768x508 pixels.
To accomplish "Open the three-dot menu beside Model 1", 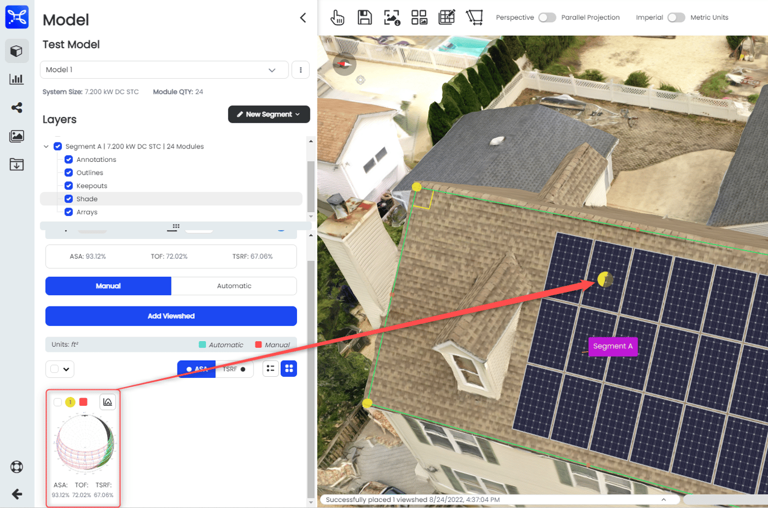I will point(300,69).
